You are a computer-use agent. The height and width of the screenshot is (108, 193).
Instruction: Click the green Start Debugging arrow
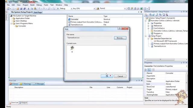click(58, 9)
